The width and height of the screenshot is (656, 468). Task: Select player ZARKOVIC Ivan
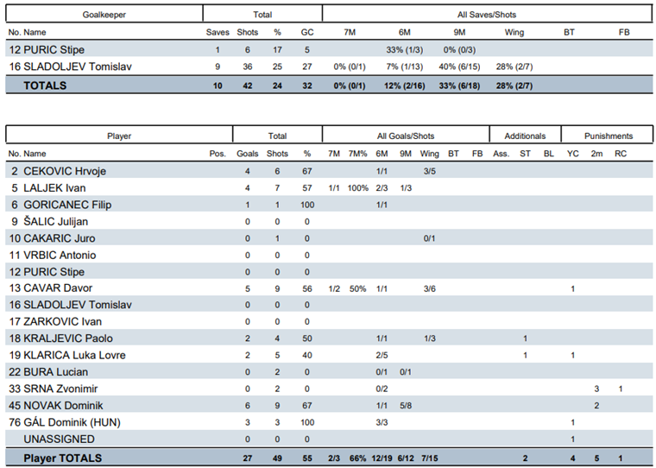coord(62,322)
